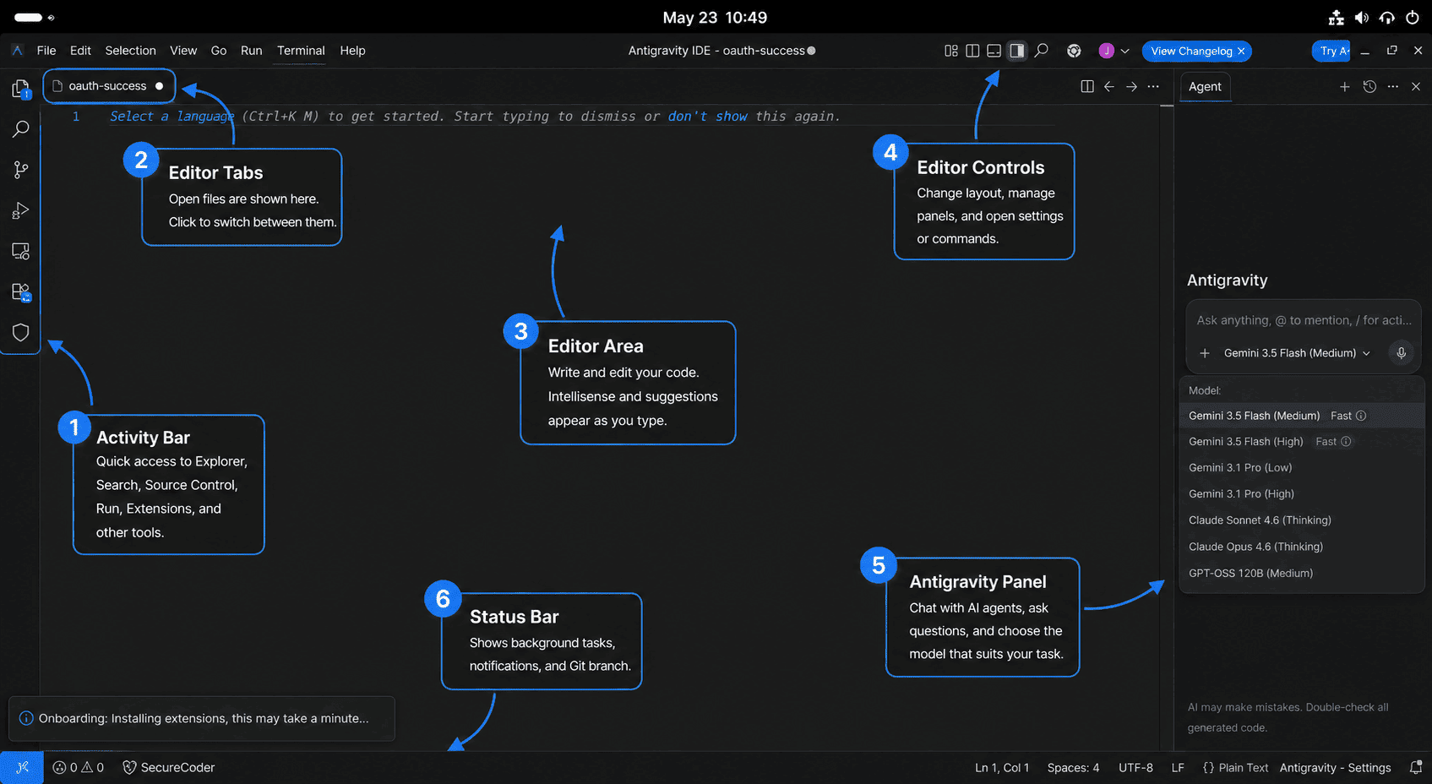This screenshot has height=784, width=1432.
Task: Open the View menu
Action: tap(183, 51)
